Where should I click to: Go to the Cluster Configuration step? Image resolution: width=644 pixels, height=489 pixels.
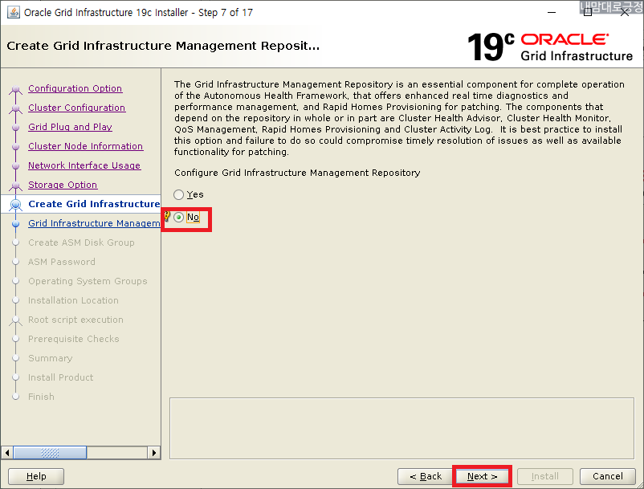[77, 108]
